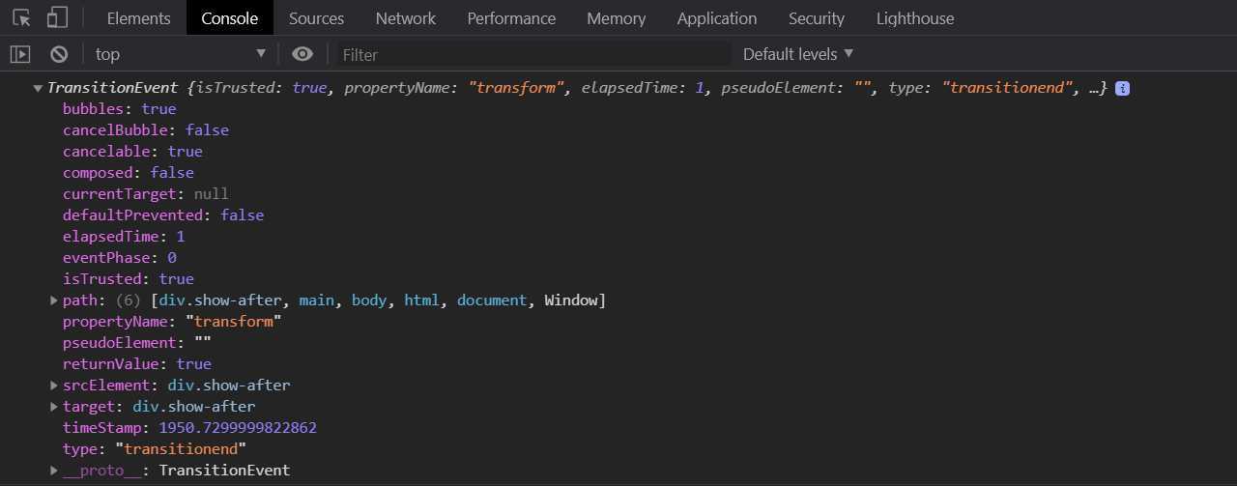Open the top context dropdown

point(181,54)
